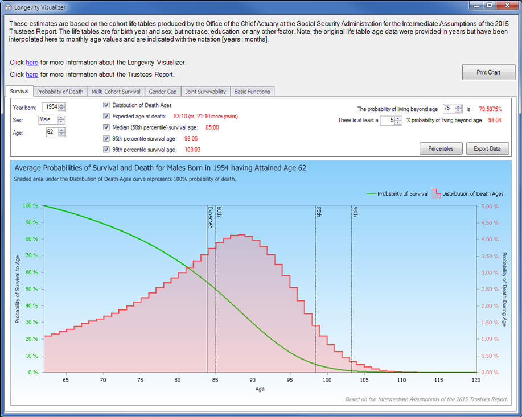Click the Distribution of Death Ages legend swatch

click(x=435, y=193)
